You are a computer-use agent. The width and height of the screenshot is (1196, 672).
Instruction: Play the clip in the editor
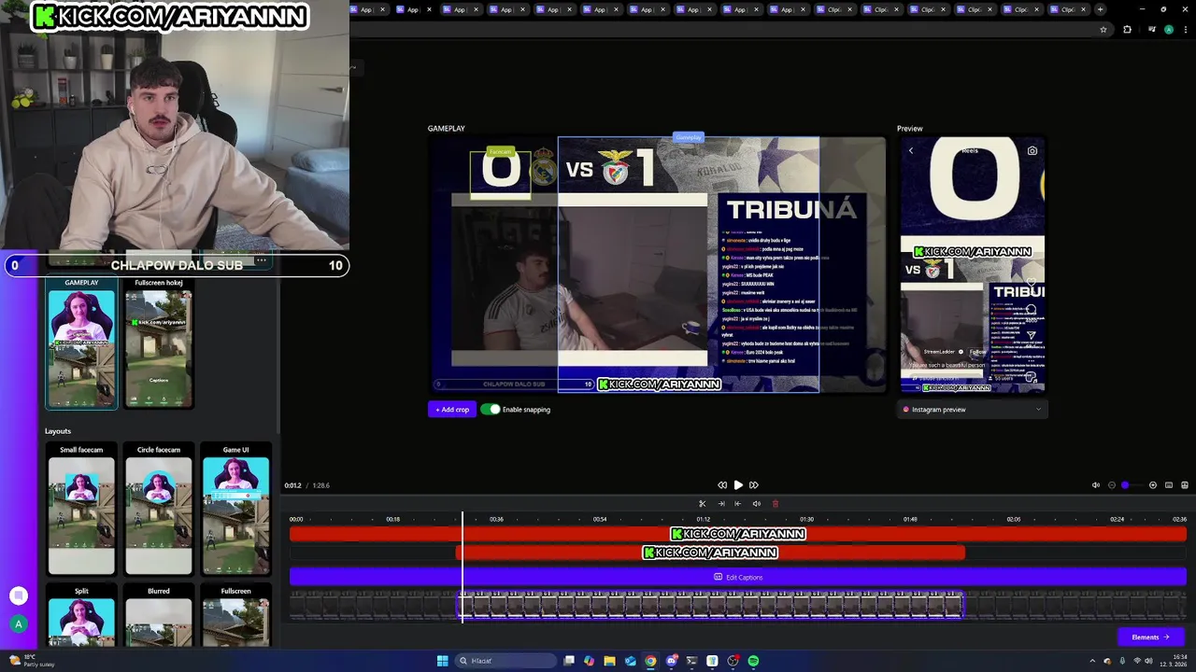click(738, 485)
